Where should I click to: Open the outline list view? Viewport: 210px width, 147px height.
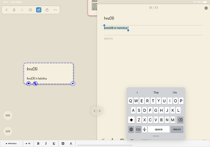click(30, 10)
